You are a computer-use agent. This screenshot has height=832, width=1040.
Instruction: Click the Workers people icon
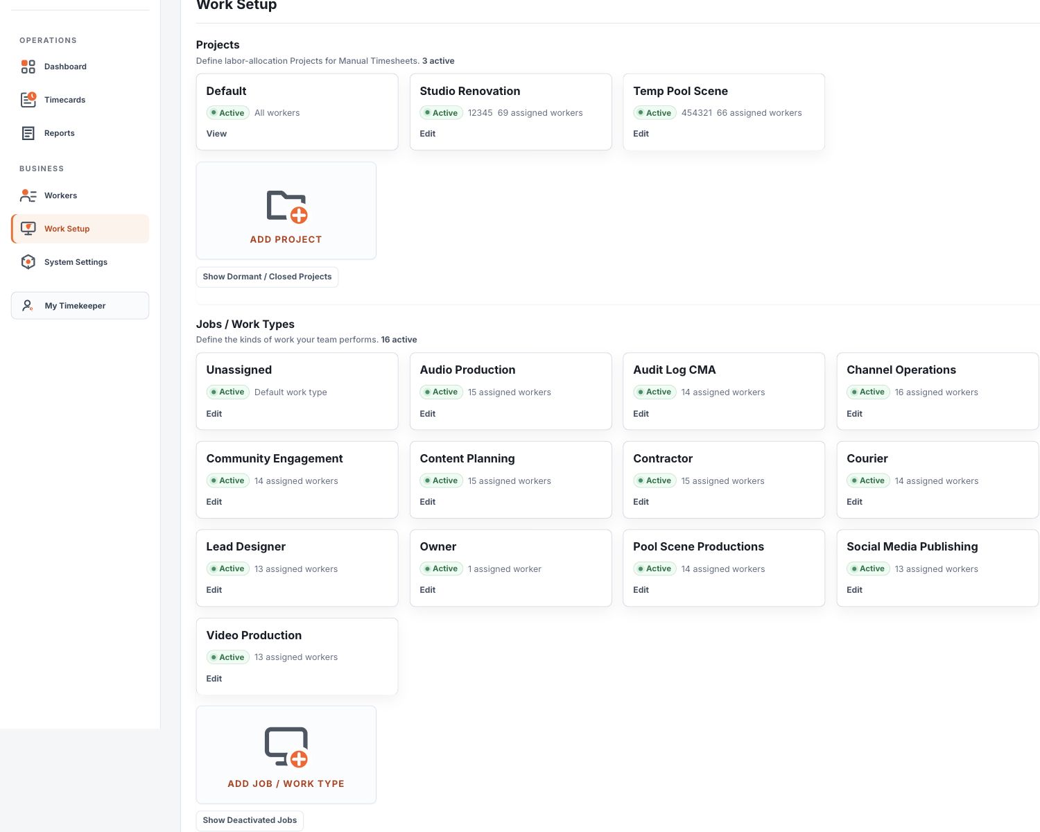28,196
